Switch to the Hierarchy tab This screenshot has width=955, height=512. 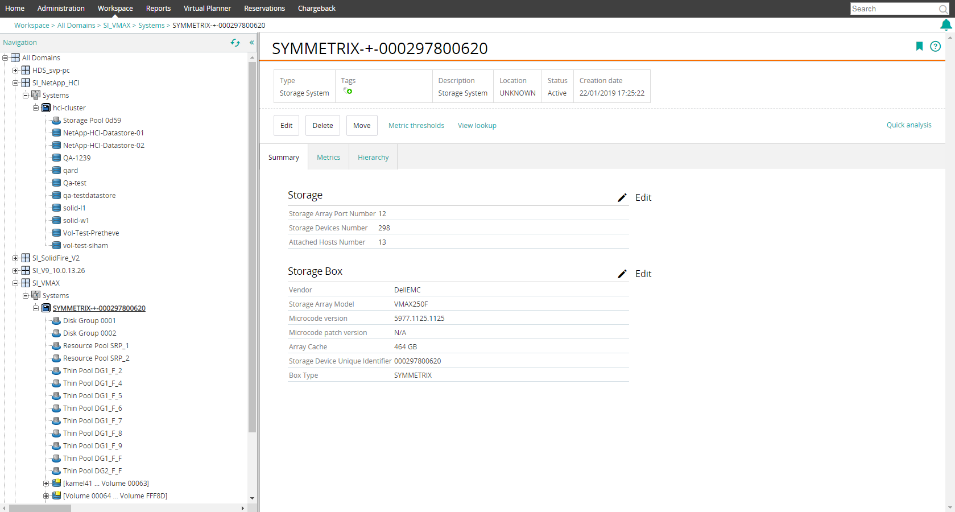(373, 158)
